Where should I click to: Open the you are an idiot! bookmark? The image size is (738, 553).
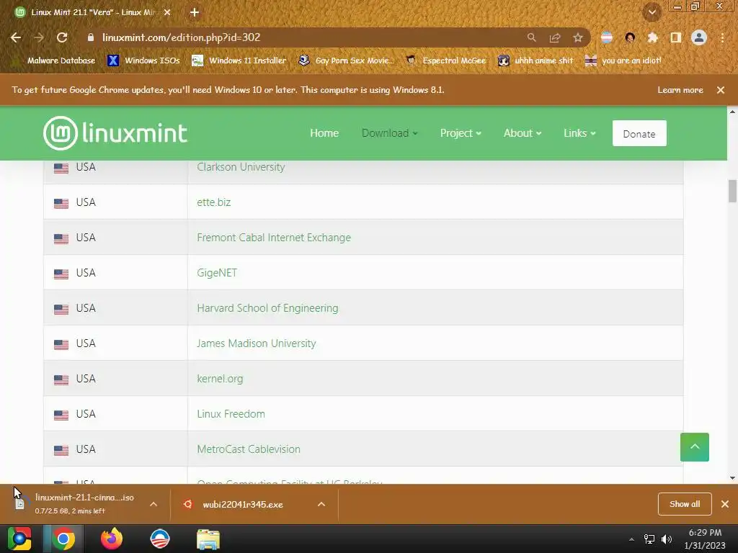click(x=623, y=60)
